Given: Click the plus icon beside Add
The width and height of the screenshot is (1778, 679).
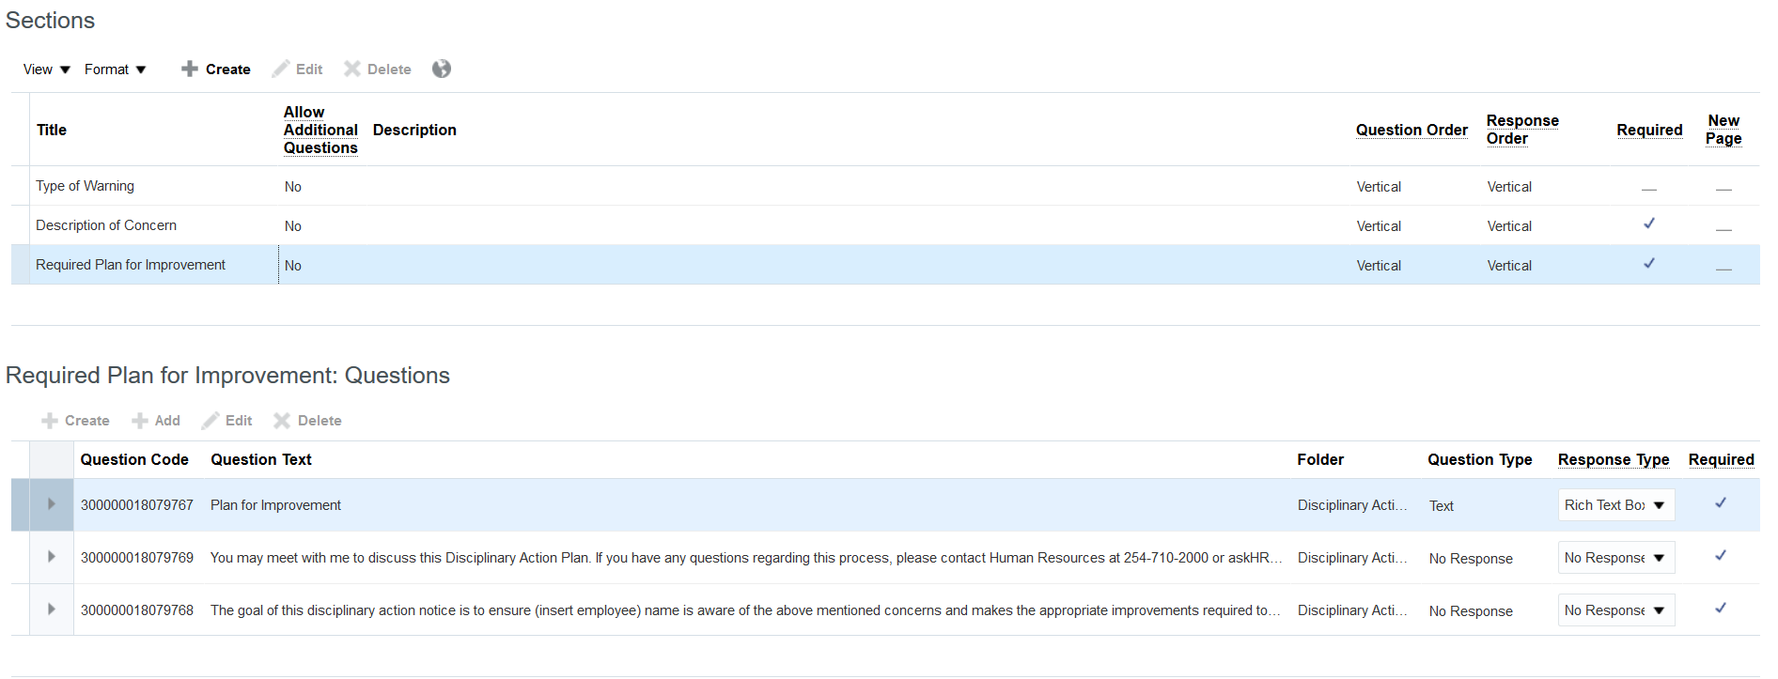Looking at the screenshot, I should click(x=140, y=421).
